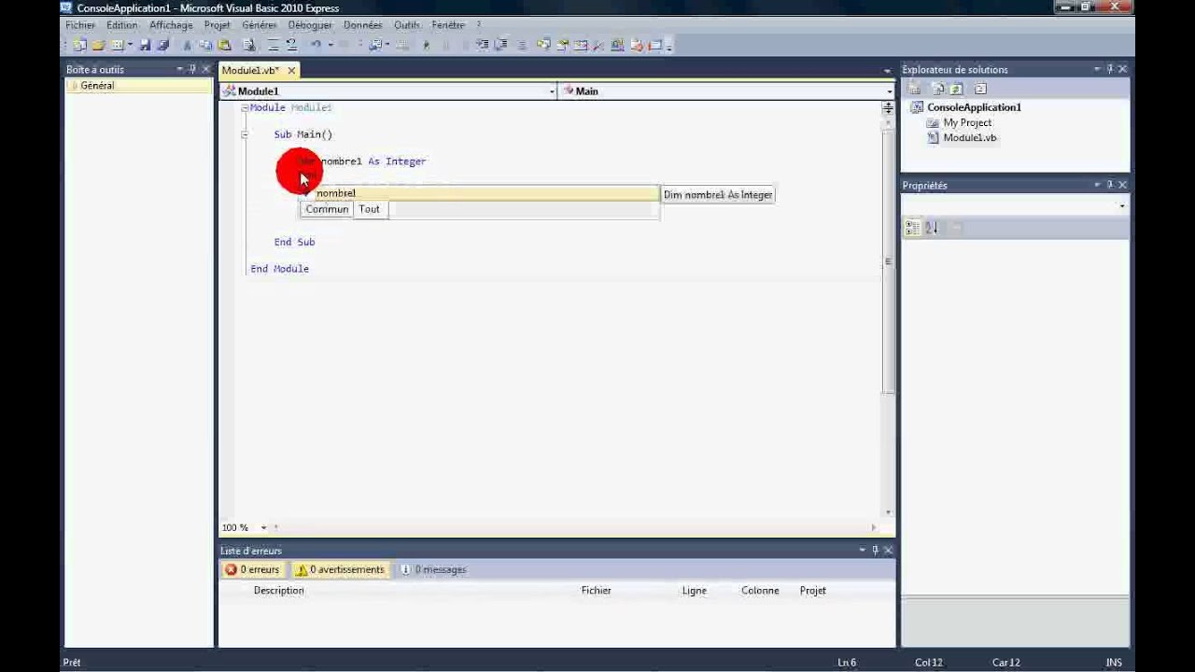Open the Add New Item dropdown arrow
Image resolution: width=1195 pixels, height=672 pixels.
130,45
